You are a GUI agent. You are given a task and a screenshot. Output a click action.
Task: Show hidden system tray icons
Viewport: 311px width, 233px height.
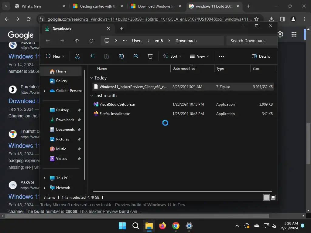237,226
